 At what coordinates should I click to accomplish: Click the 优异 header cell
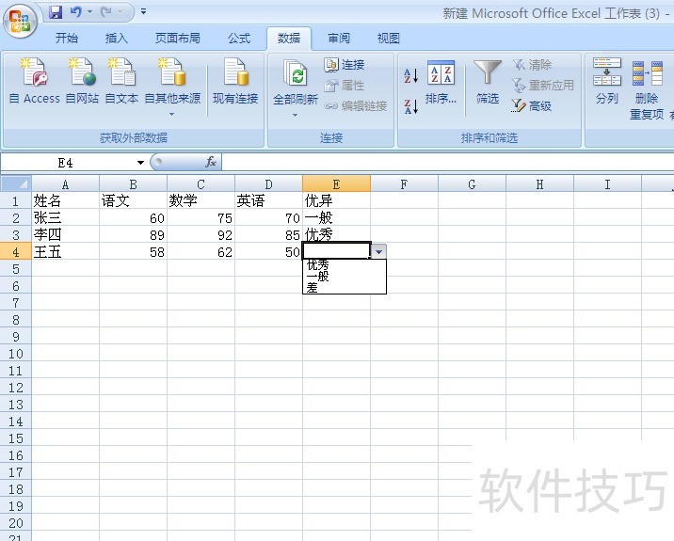tap(337, 200)
